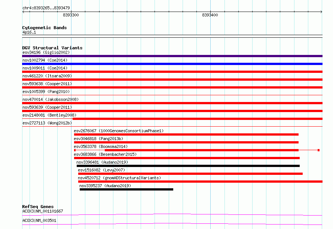Open the ACOX3|NM_003501 gene label
This screenshot has width=333, height=229.
click(39, 220)
